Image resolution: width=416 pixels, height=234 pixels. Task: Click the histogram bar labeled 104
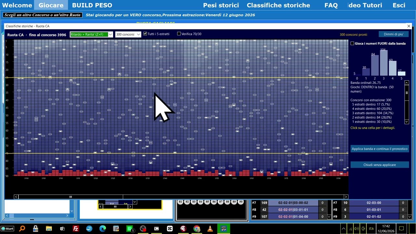point(383,63)
